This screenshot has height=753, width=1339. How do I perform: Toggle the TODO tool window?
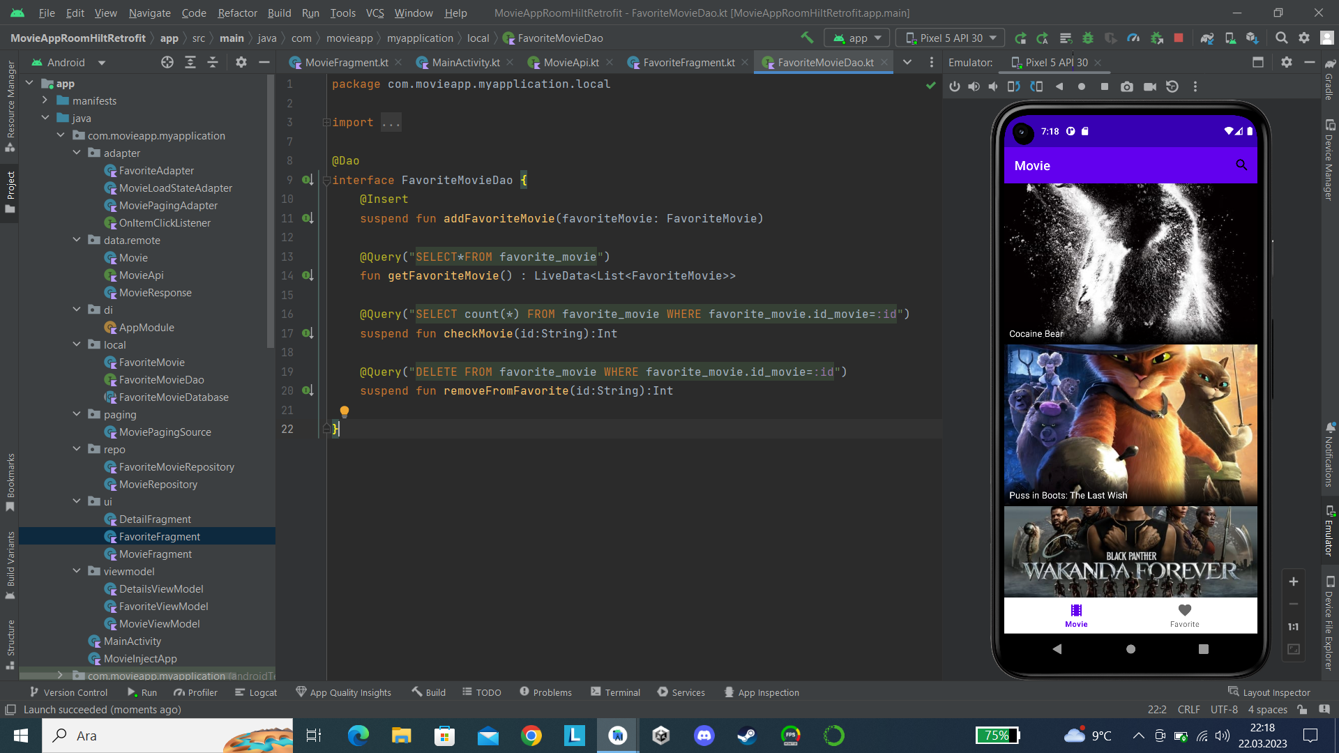click(487, 692)
